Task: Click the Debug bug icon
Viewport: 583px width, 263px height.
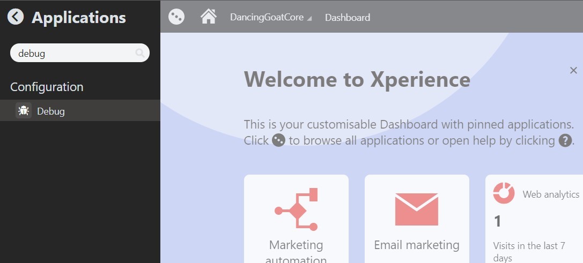Action: coord(24,111)
